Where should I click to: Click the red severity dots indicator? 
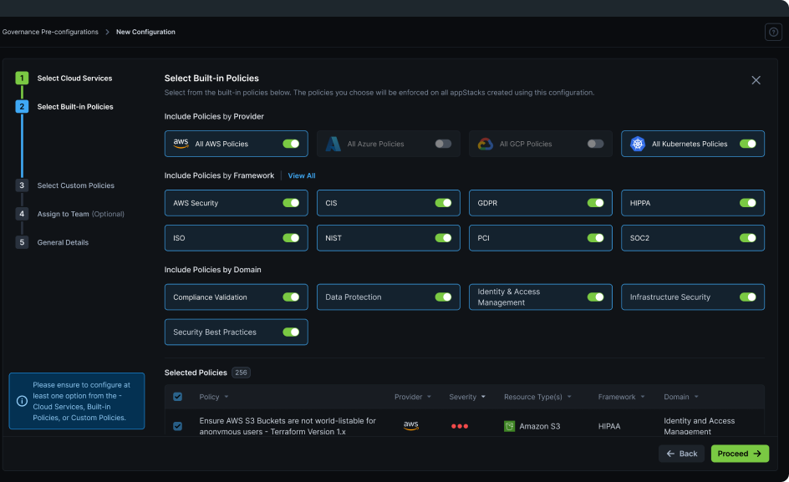459,426
